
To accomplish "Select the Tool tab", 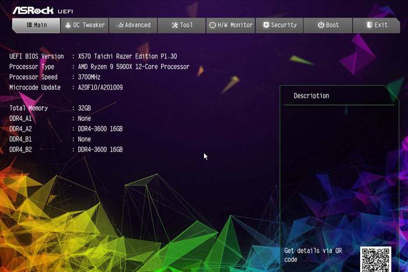I will tap(182, 25).
